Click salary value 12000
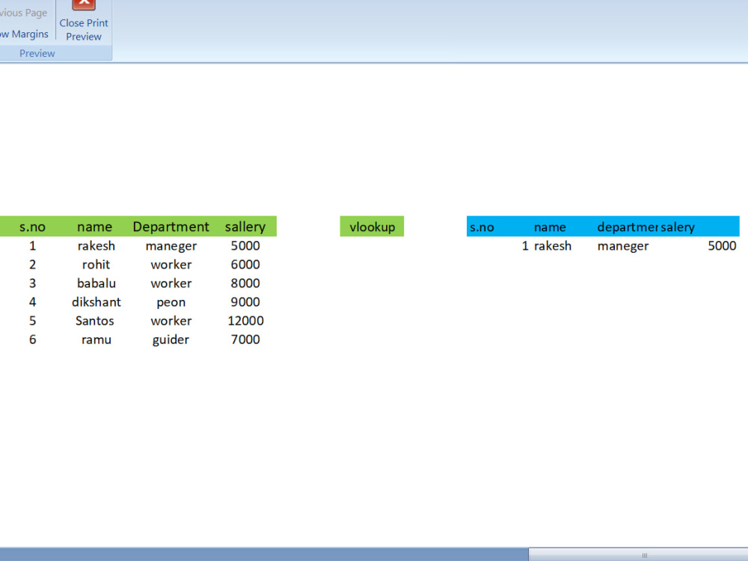The width and height of the screenshot is (748, 561). tap(245, 321)
